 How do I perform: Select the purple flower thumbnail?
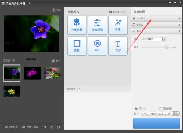[x=12, y=73]
